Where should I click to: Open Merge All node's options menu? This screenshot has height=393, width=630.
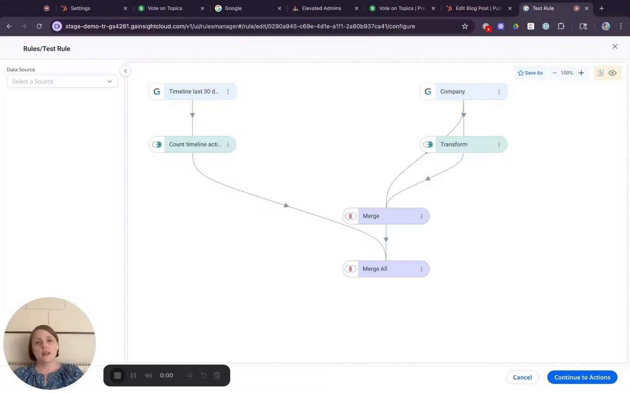coord(421,269)
